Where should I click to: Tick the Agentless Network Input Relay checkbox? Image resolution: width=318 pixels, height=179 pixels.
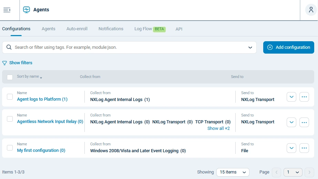pyautogui.click(x=10, y=119)
